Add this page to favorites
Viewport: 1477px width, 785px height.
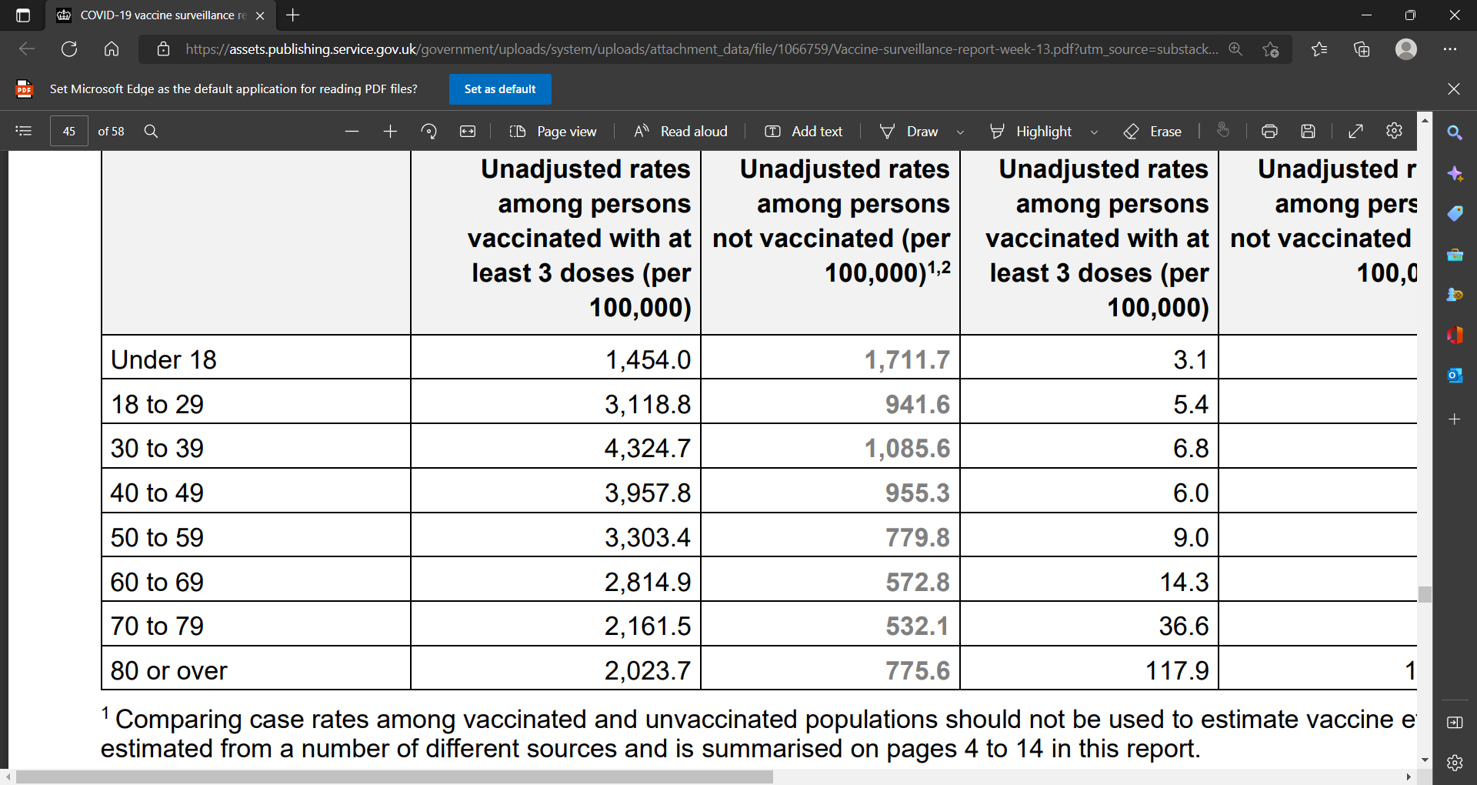tap(1271, 49)
